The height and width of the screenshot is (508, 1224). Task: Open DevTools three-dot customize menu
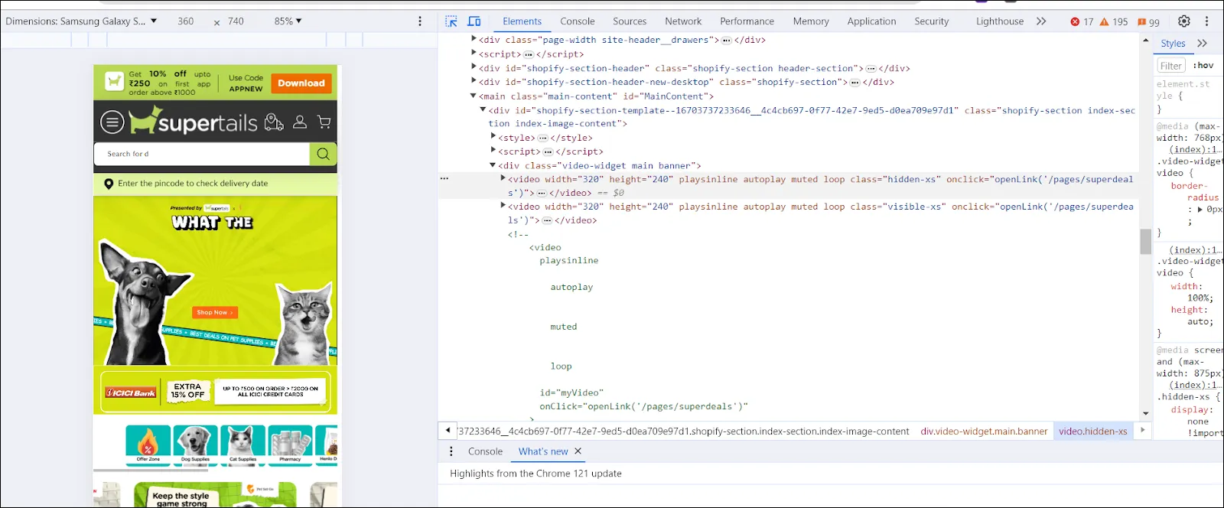click(1207, 21)
